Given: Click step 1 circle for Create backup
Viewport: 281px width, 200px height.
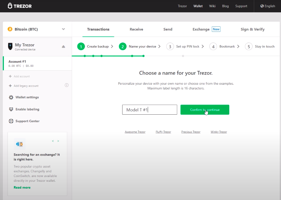Looking at the screenshot, I should pyautogui.click(x=81, y=47).
